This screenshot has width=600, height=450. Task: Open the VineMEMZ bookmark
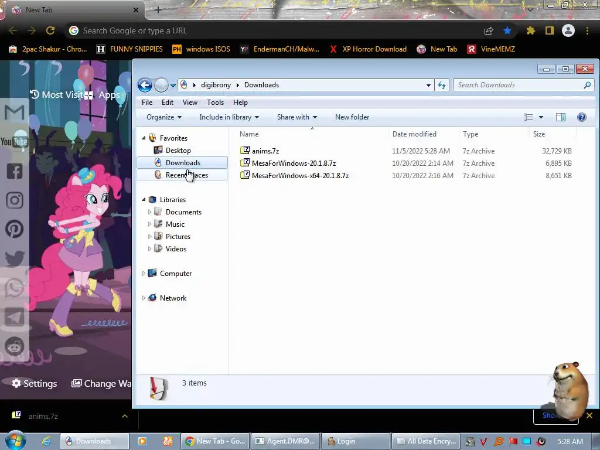pos(491,49)
